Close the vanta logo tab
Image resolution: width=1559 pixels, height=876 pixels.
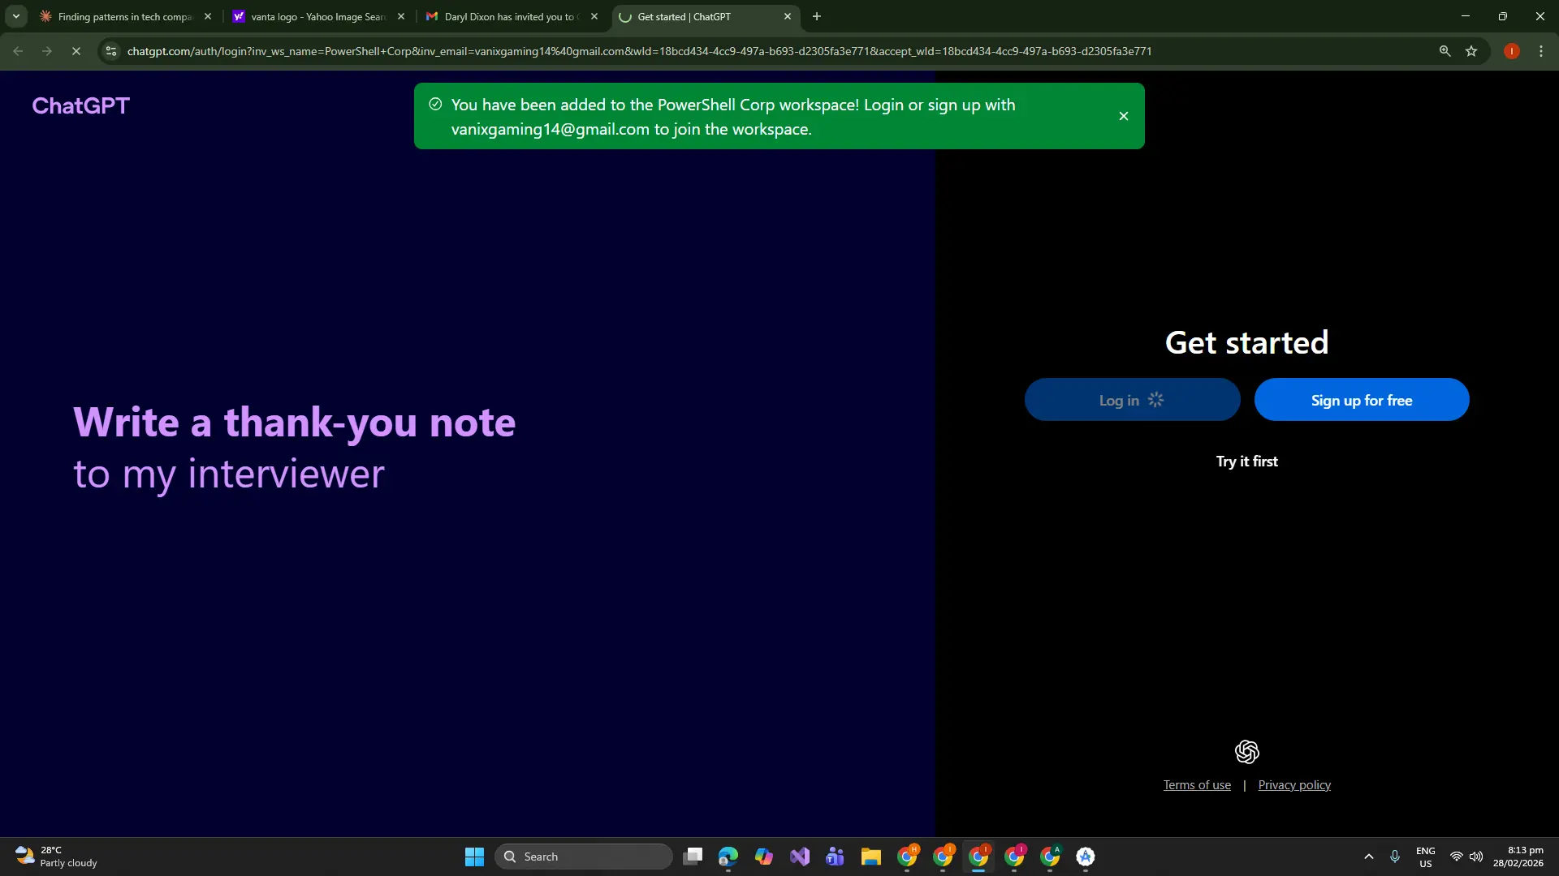click(400, 16)
